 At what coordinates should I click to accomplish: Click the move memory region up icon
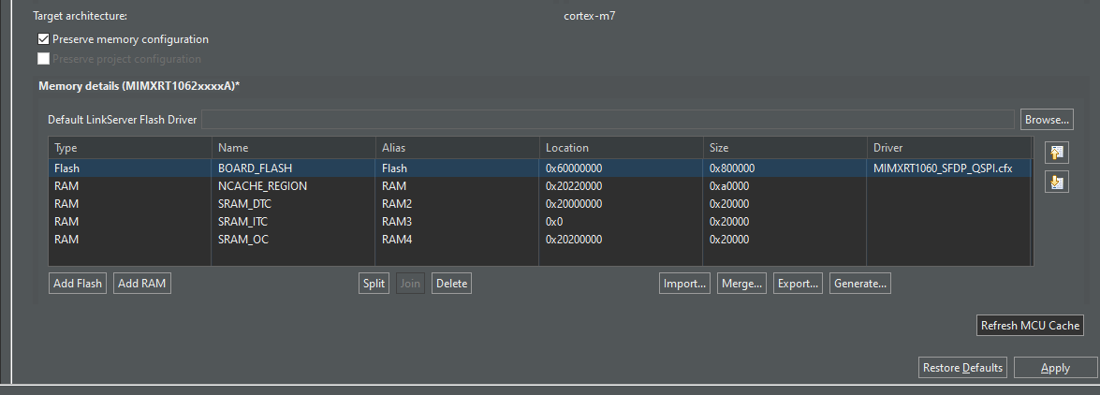1057,154
